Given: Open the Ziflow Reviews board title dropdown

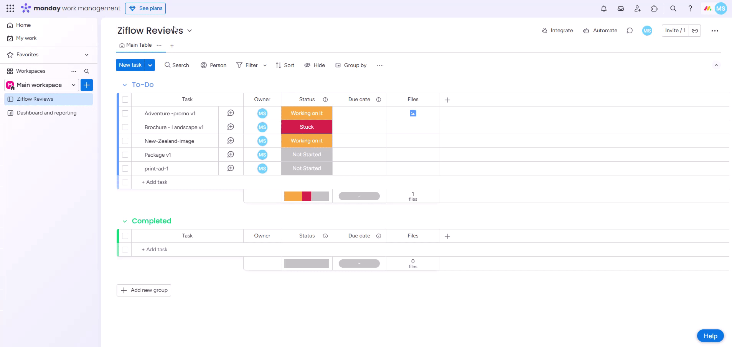Looking at the screenshot, I should point(190,31).
